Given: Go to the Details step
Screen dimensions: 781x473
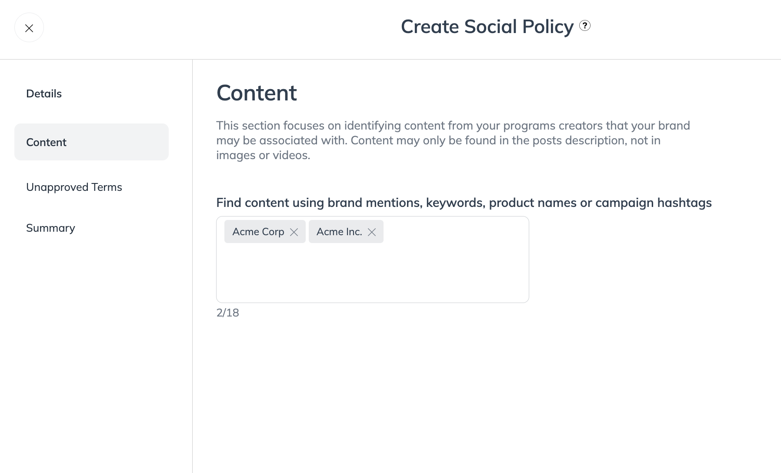Looking at the screenshot, I should tap(44, 93).
